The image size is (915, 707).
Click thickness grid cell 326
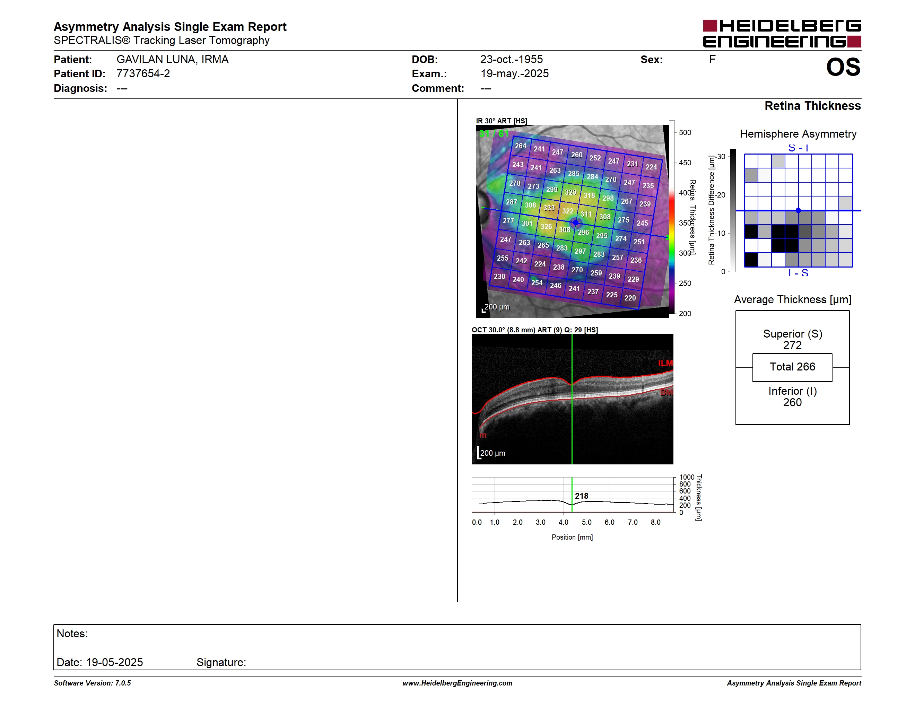(x=546, y=227)
